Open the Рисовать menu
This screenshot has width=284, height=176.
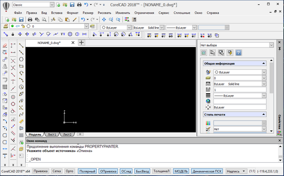coord(105,13)
